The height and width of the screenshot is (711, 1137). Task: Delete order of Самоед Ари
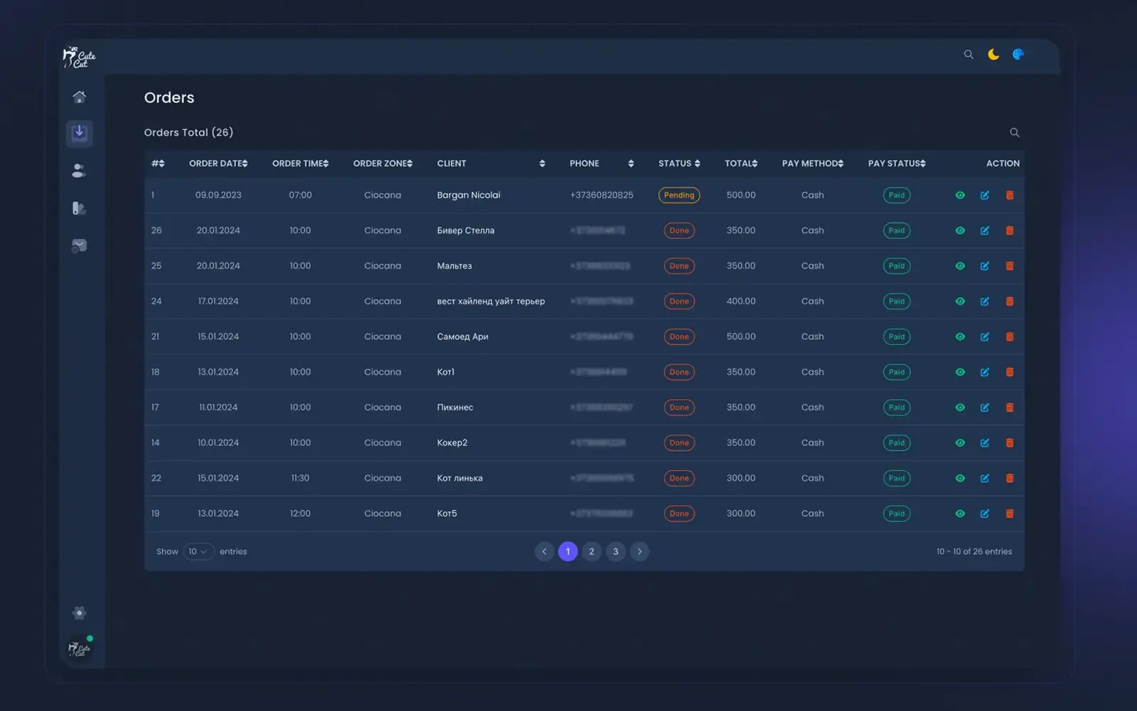1010,336
